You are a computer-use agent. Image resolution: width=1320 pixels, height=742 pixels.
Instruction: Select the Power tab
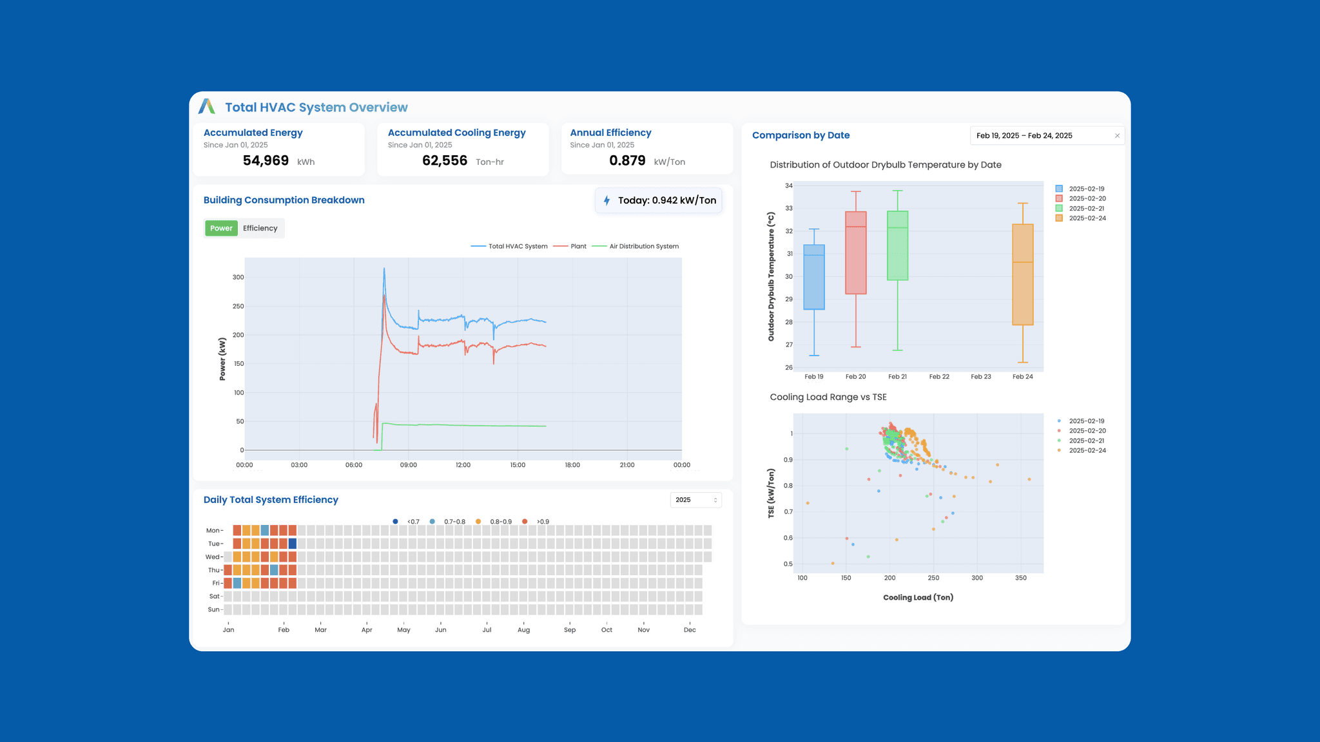[221, 228]
